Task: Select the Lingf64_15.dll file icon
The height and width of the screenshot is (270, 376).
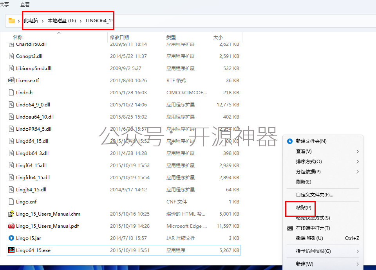Action: [11, 165]
